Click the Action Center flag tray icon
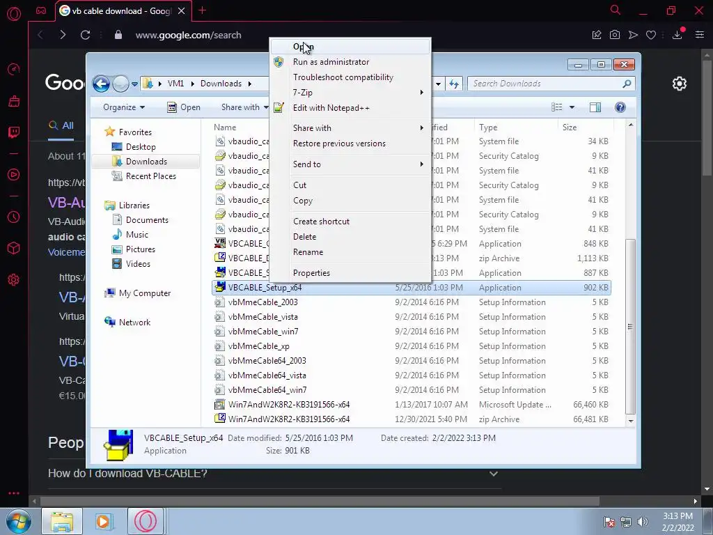713x535 pixels. click(x=609, y=522)
